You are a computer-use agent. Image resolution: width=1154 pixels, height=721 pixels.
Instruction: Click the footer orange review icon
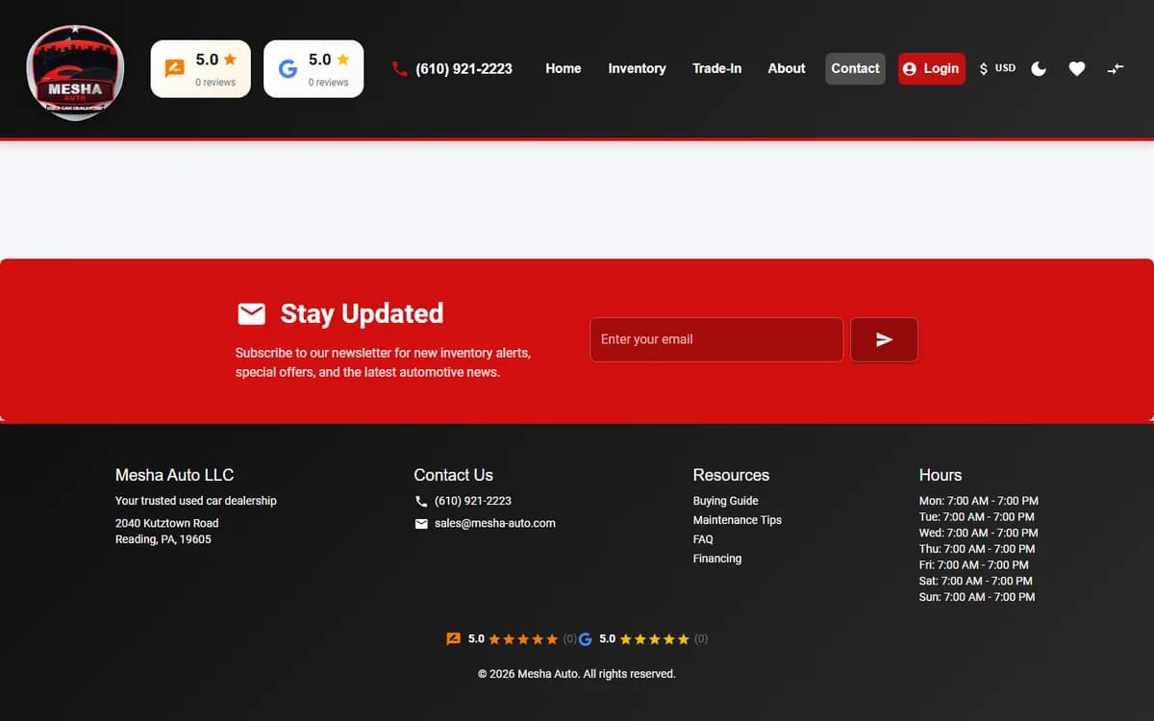(454, 638)
